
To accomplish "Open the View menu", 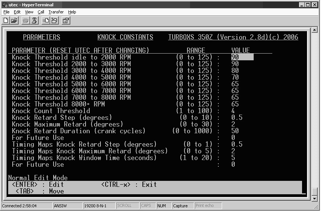I will point(29,12).
